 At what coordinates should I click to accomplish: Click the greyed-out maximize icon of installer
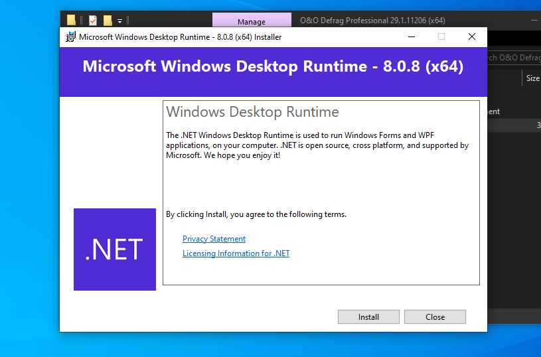441,36
